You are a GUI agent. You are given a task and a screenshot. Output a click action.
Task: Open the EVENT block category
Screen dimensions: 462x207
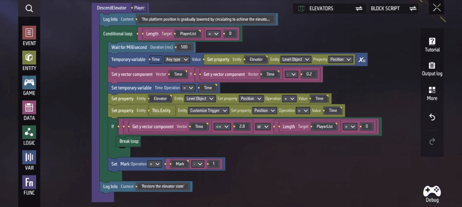pyautogui.click(x=29, y=36)
